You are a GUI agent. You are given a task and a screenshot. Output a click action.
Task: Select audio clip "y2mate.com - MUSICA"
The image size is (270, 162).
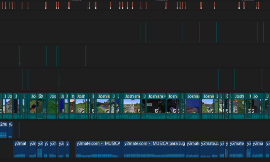(x=98, y=149)
